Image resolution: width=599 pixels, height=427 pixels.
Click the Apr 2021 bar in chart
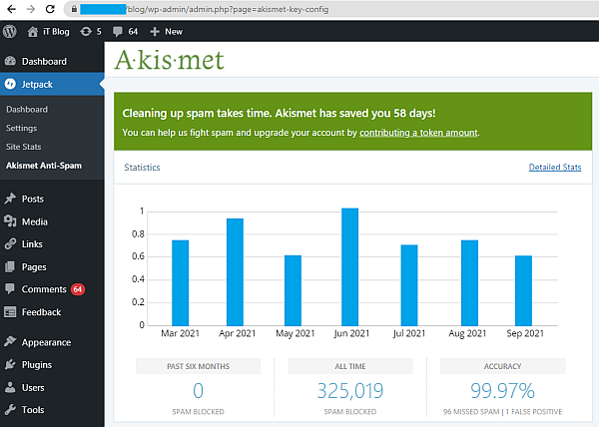point(235,272)
